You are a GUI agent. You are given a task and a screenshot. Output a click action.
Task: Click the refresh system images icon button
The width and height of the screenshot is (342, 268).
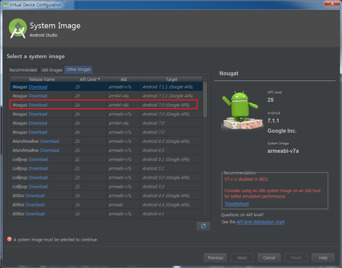[203, 226]
